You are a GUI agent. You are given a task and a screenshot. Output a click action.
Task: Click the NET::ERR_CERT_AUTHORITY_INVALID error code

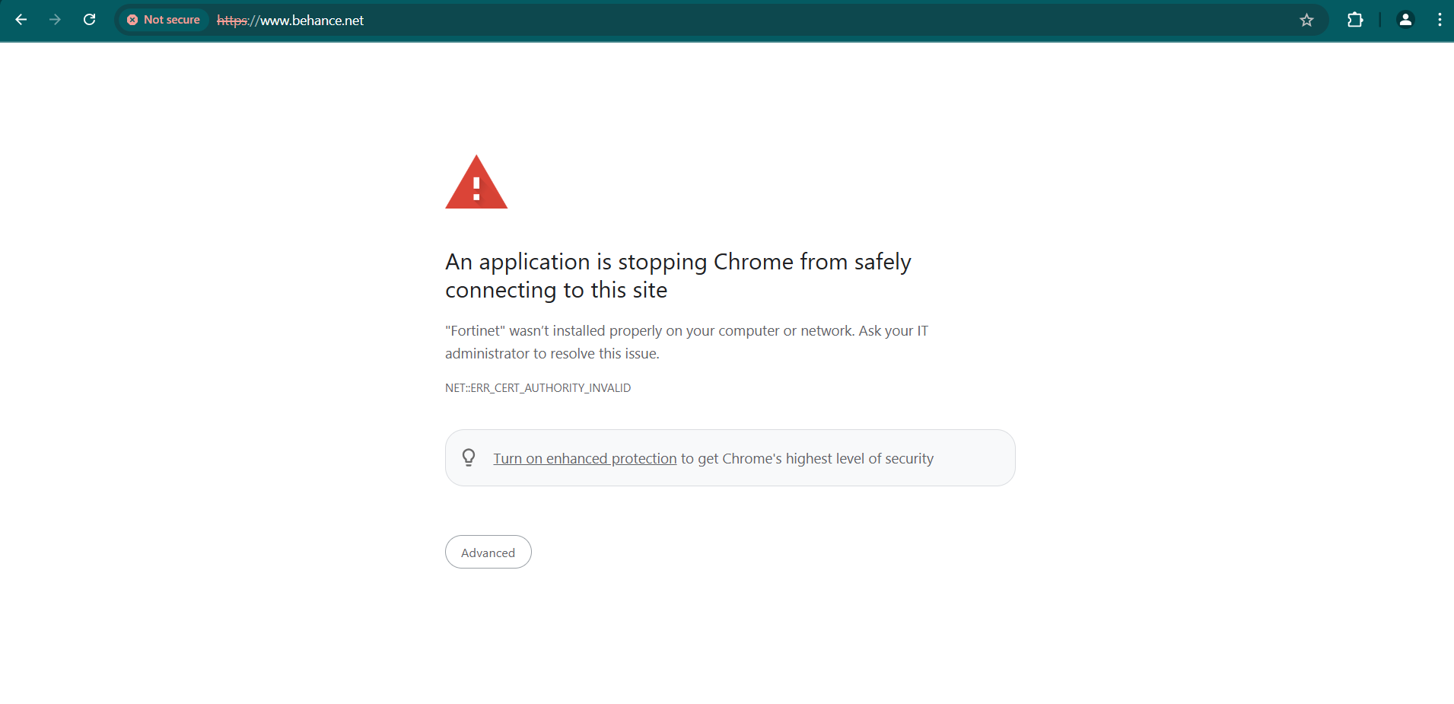pyautogui.click(x=538, y=388)
